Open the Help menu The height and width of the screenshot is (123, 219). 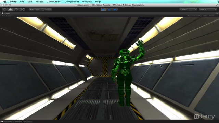98,2
